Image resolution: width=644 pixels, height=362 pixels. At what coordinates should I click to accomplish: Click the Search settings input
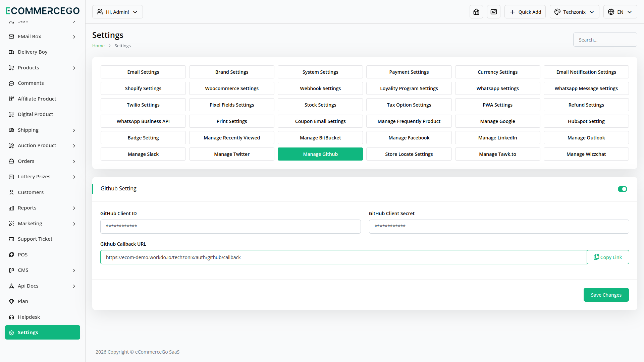coord(605,40)
